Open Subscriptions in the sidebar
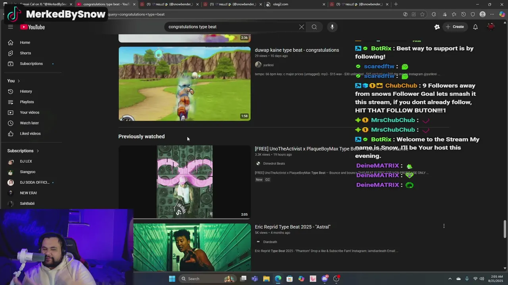Image resolution: width=508 pixels, height=285 pixels. pyautogui.click(x=32, y=64)
